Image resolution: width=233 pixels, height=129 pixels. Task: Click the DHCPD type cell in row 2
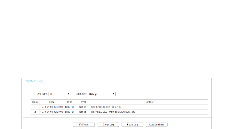coord(69,112)
